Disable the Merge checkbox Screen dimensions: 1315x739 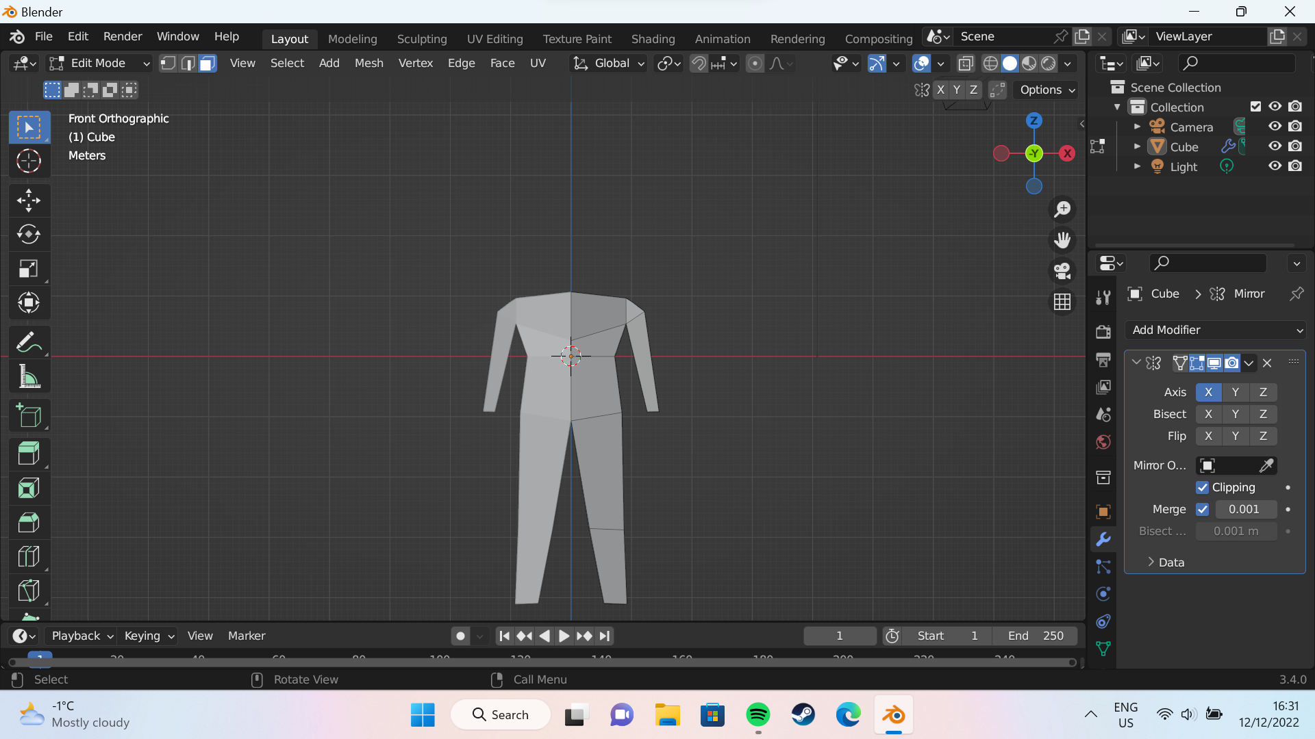point(1203,509)
